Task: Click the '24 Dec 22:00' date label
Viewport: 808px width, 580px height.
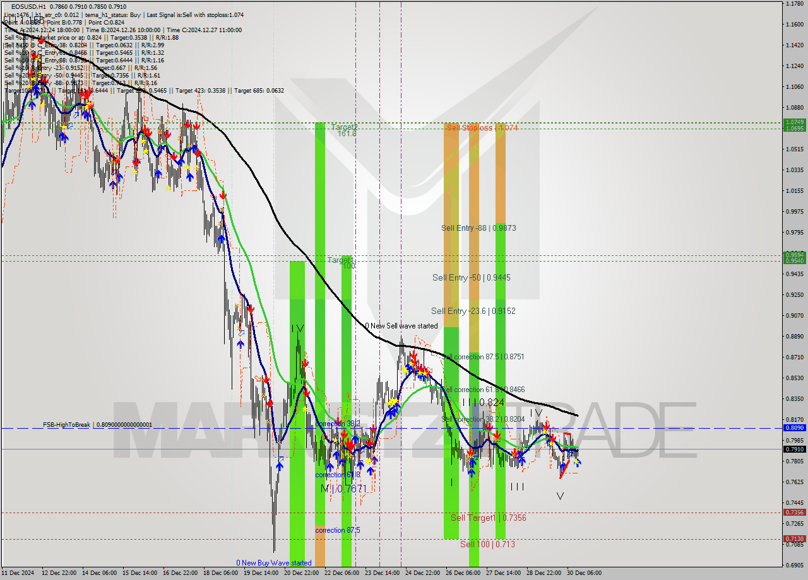Action: pos(424,573)
